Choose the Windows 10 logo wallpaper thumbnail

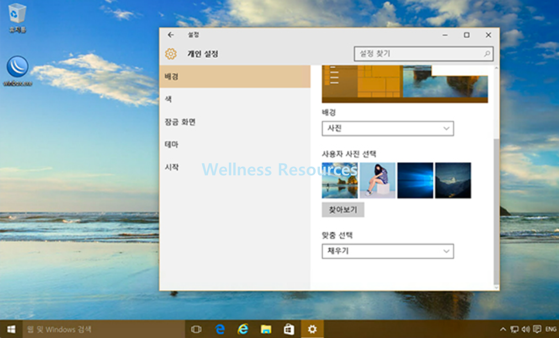click(415, 180)
